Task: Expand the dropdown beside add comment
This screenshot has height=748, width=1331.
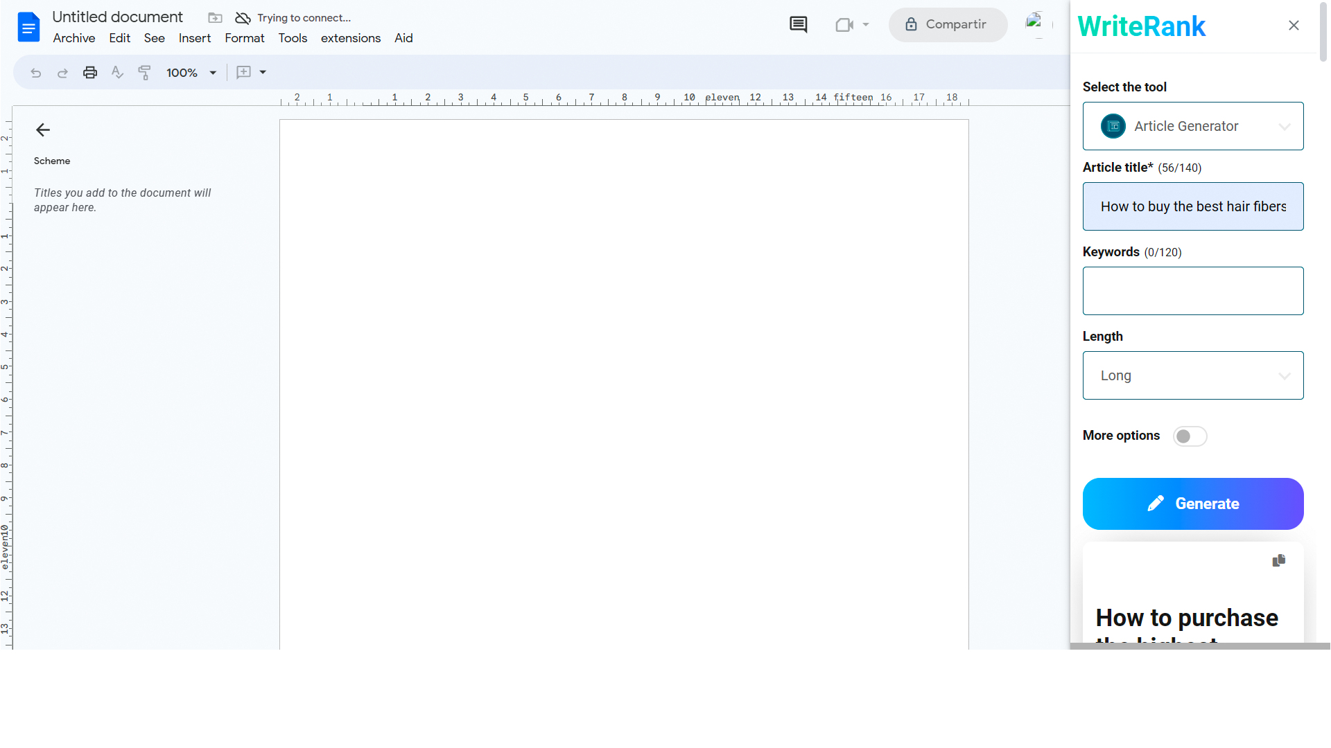Action: pos(263,73)
